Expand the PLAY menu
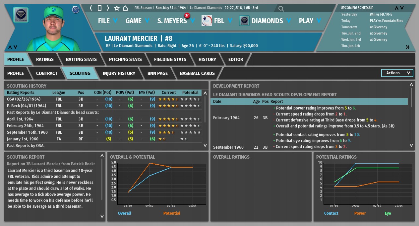Image resolution: width=419 pixels, height=226 pixels. coord(310,21)
